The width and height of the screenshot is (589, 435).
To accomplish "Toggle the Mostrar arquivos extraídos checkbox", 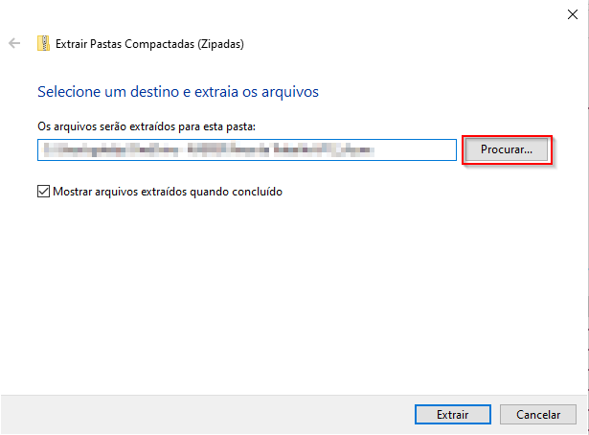I will coord(43,192).
